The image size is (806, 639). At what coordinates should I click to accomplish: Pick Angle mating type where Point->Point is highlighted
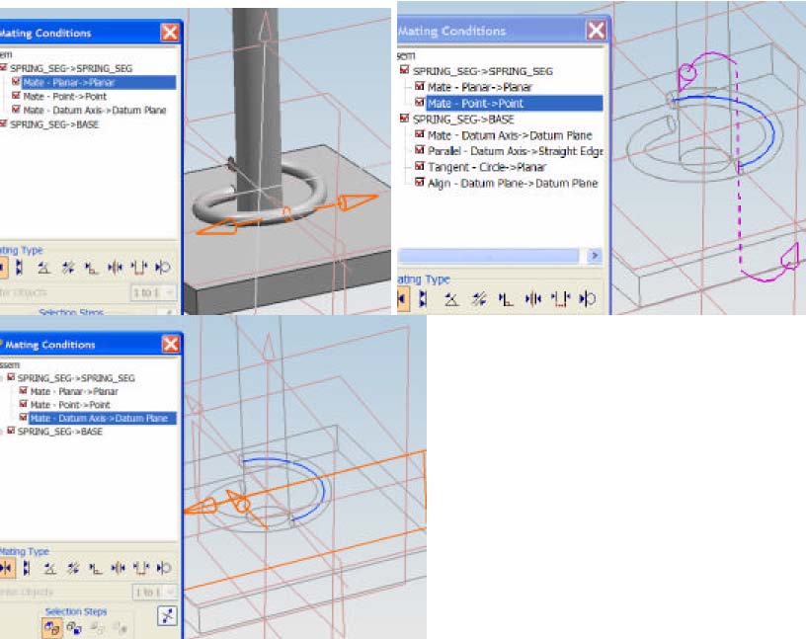[451, 298]
